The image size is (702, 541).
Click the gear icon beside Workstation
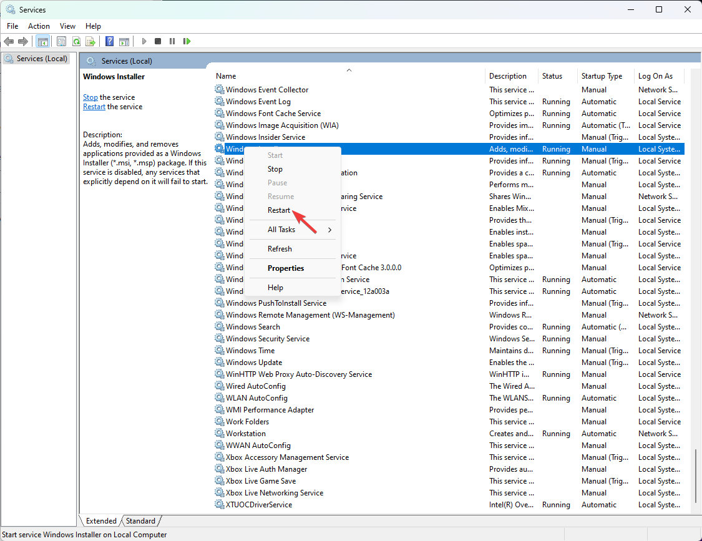(220, 434)
